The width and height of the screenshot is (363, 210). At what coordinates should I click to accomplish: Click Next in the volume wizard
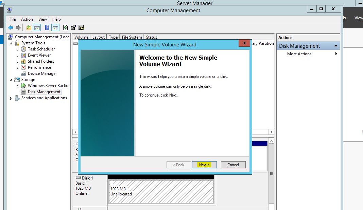(204, 165)
